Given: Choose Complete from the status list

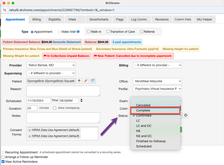Looking at the screenshot, I should tap(155, 110).
